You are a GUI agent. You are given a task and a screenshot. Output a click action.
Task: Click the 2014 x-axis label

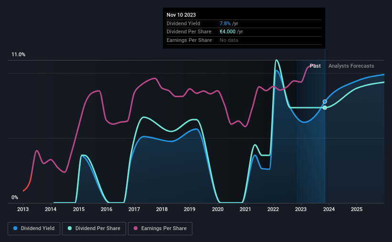pyautogui.click(x=51, y=209)
